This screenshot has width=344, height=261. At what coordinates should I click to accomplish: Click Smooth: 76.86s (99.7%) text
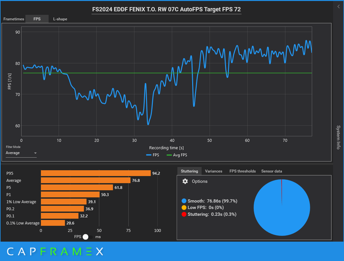pos(212,201)
